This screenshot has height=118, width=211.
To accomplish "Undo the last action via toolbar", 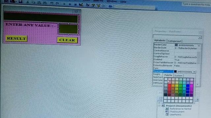I will [52, 3].
